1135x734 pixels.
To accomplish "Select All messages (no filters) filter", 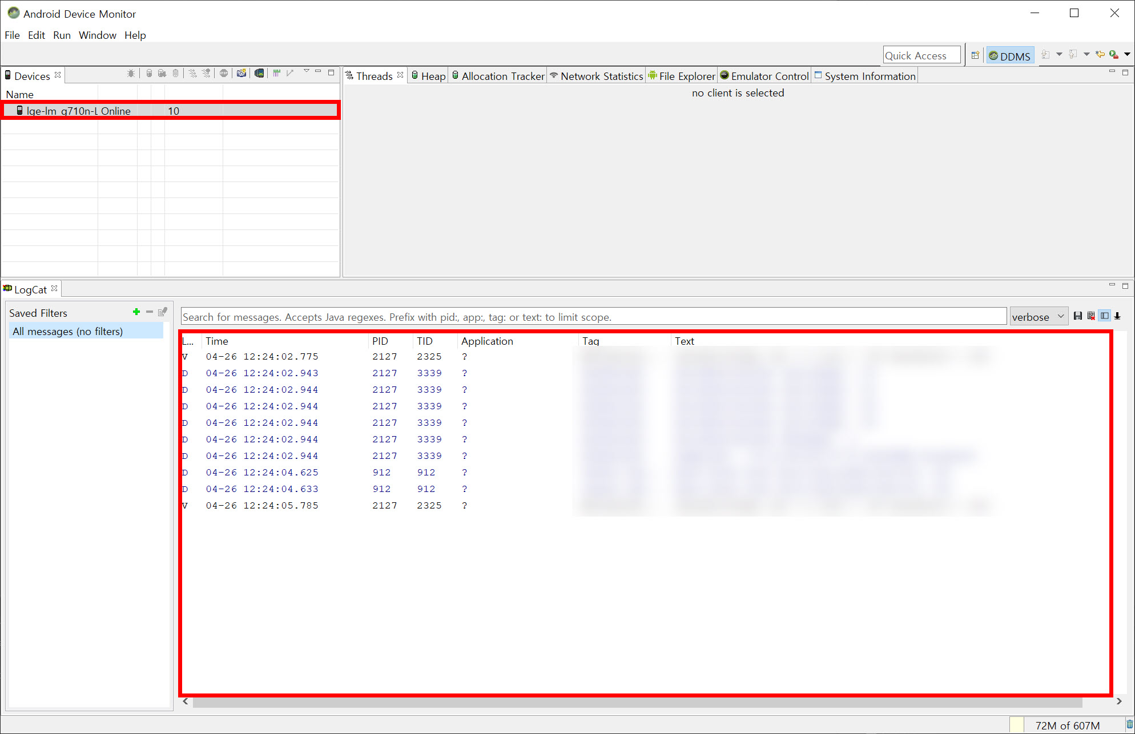I will coord(67,332).
